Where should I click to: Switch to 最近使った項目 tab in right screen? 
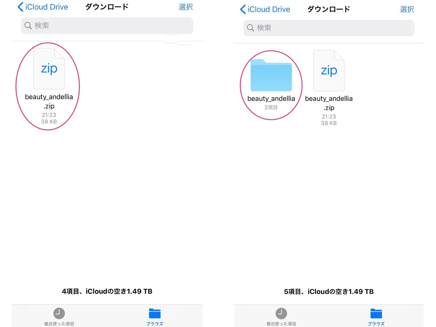[x=281, y=317]
